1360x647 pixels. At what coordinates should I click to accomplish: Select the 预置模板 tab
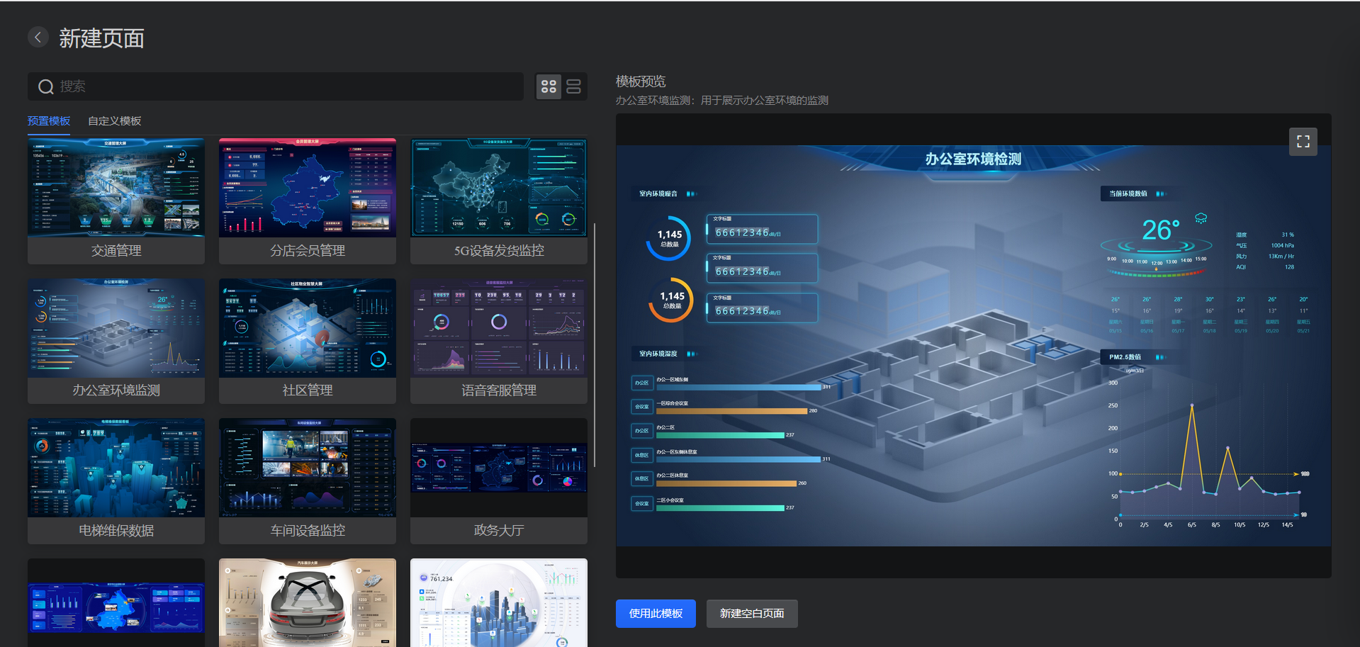[x=48, y=121]
